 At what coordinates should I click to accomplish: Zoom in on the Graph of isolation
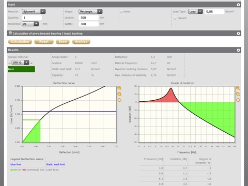238,88
